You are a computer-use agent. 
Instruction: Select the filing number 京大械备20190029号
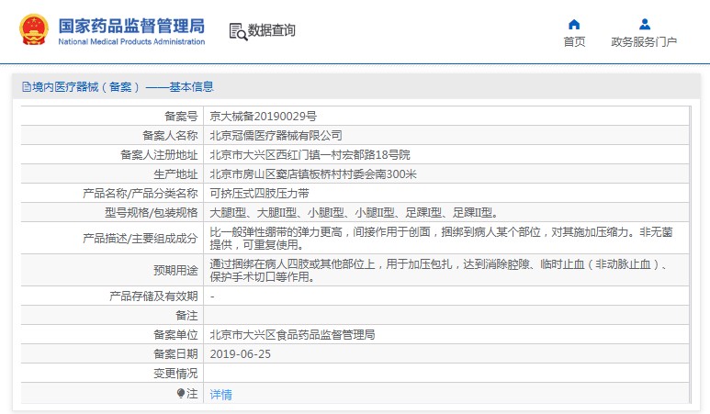pyautogui.click(x=263, y=117)
